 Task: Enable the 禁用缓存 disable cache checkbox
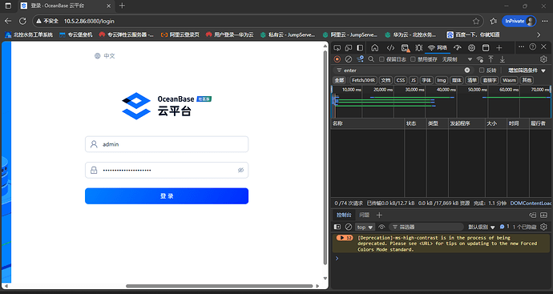[413, 59]
